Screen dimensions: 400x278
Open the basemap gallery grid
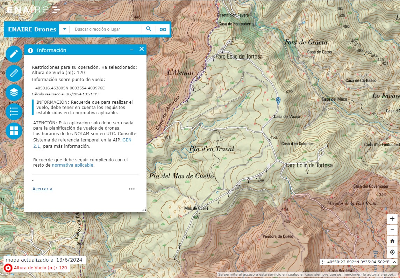[x=14, y=131]
